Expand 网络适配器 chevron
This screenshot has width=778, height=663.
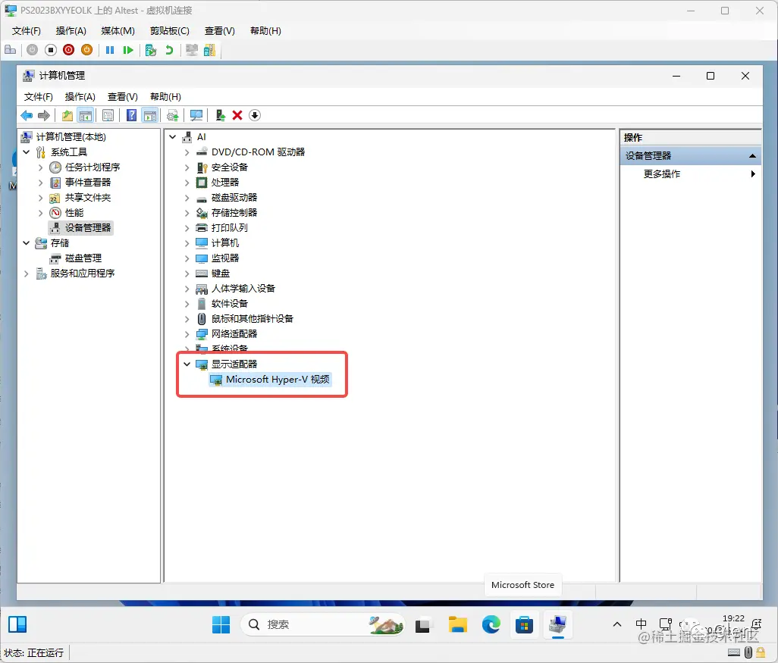point(187,334)
